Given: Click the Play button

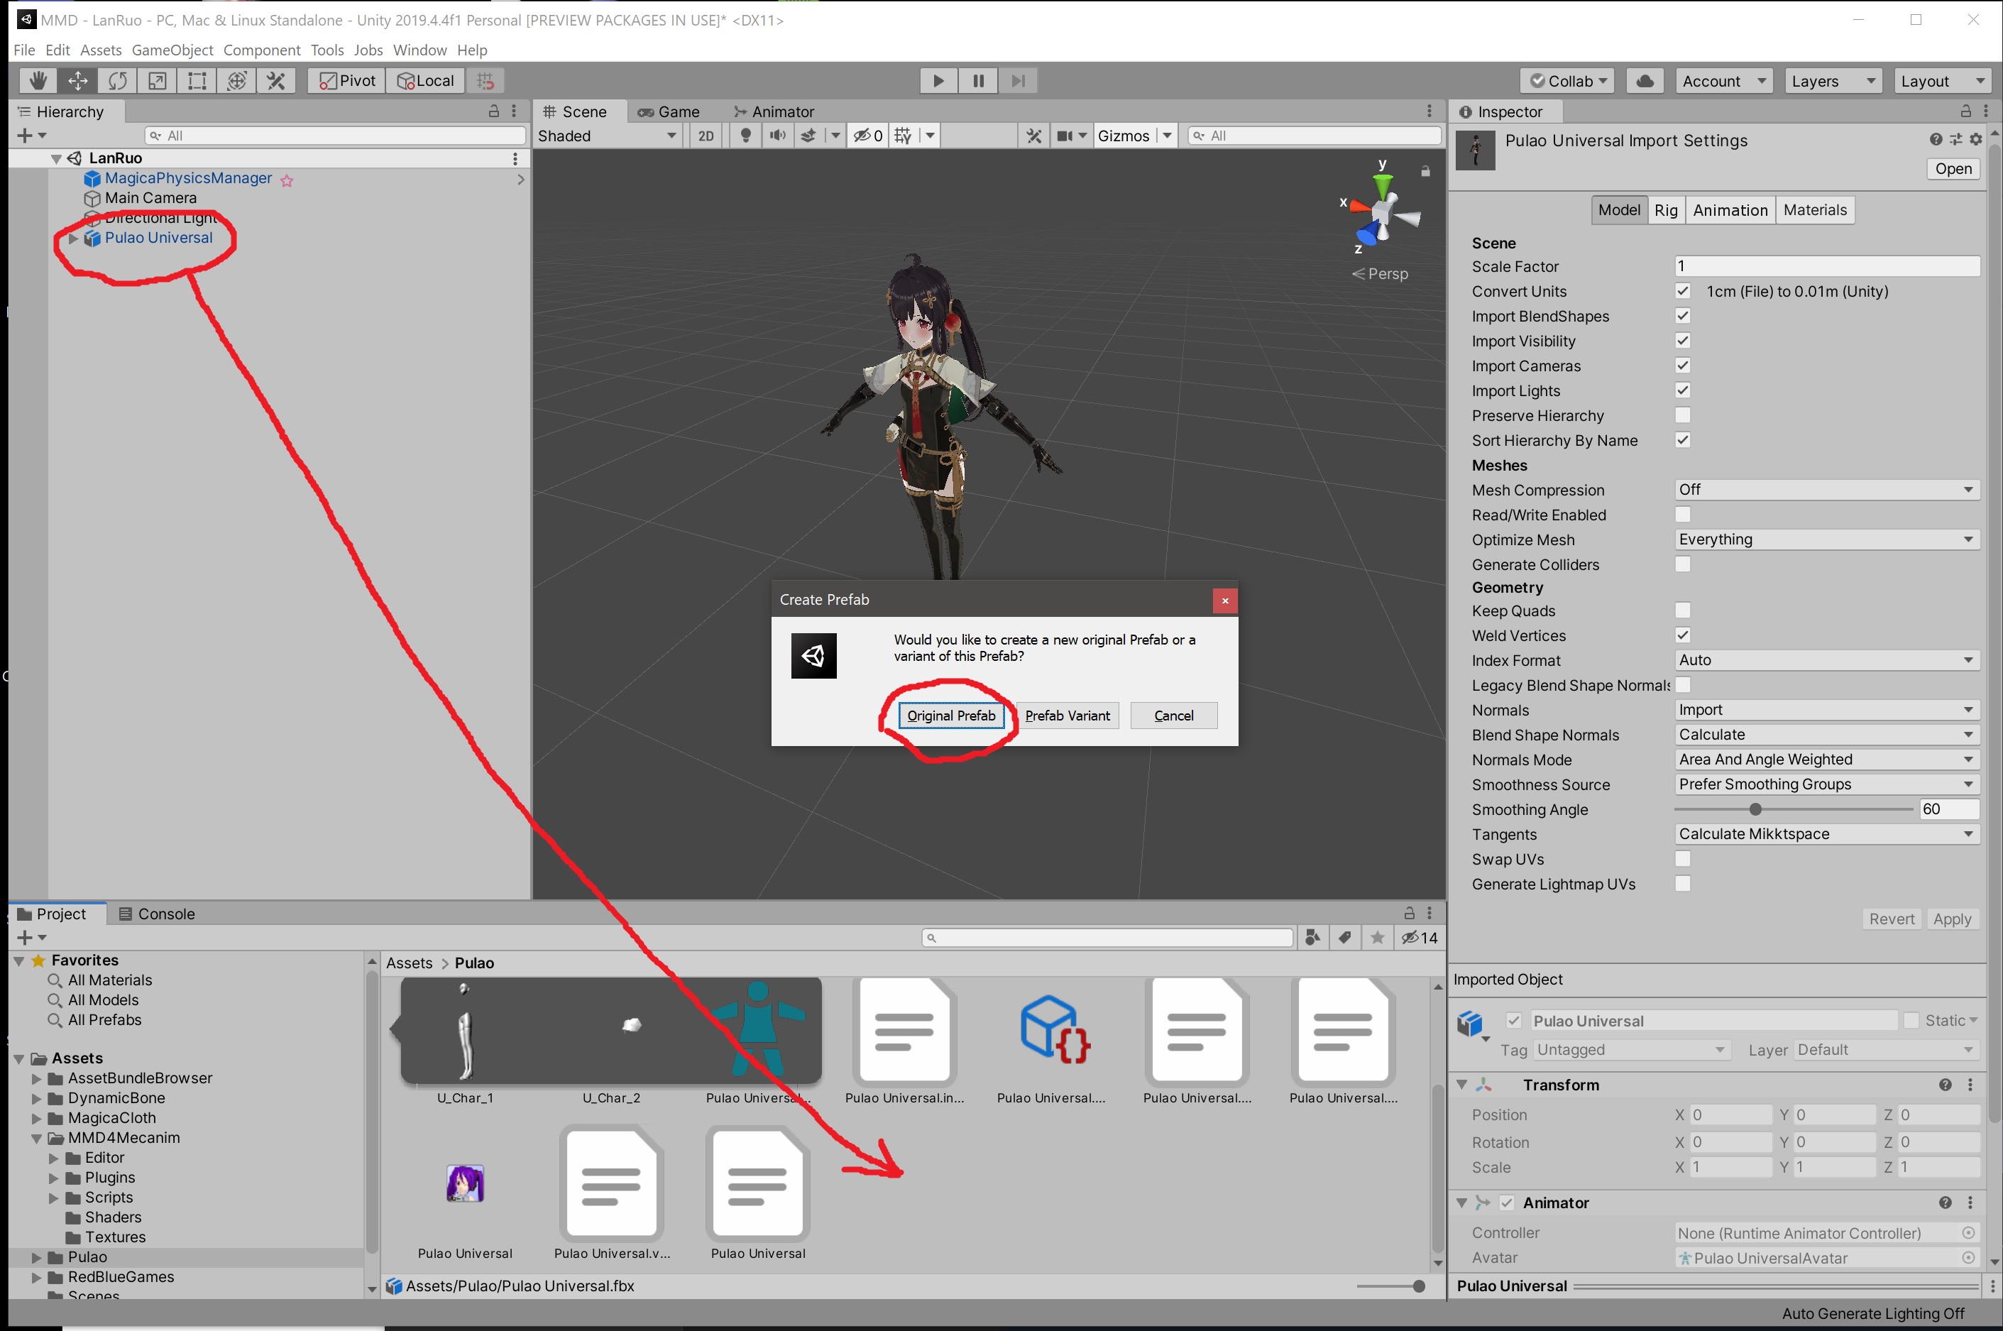Looking at the screenshot, I should [x=938, y=81].
